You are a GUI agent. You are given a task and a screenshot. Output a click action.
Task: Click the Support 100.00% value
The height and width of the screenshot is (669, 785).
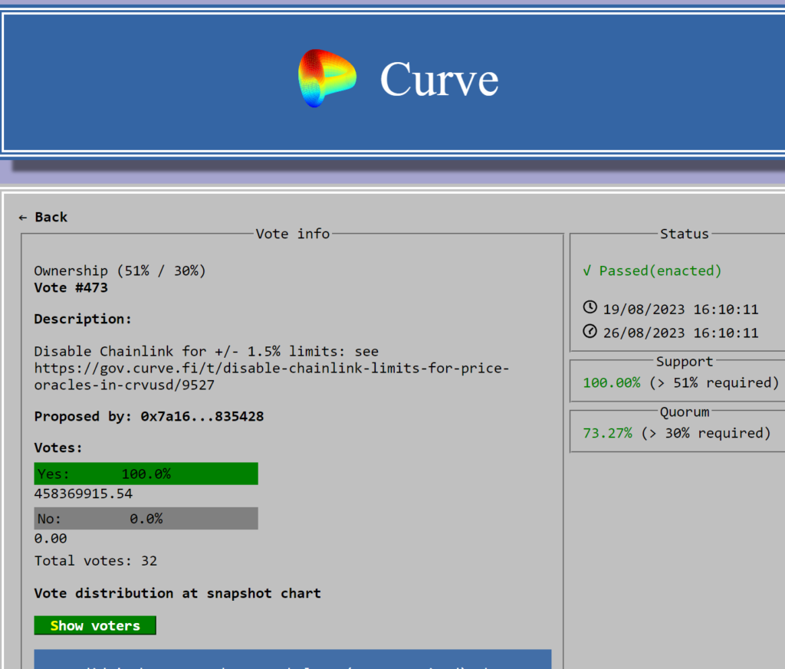click(x=611, y=382)
